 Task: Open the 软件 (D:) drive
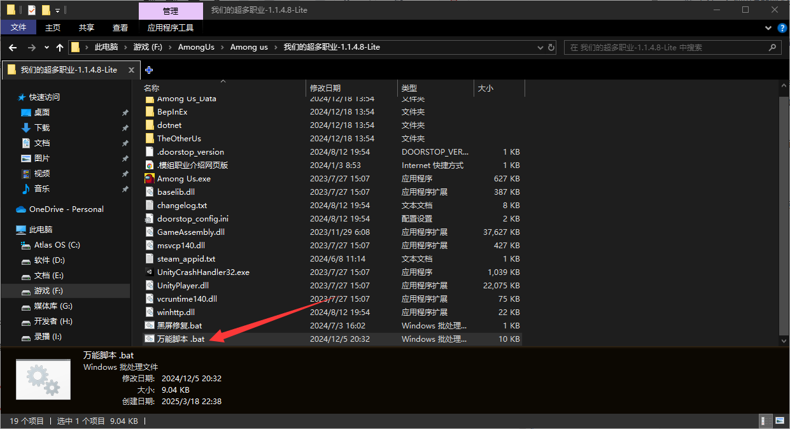click(x=50, y=260)
